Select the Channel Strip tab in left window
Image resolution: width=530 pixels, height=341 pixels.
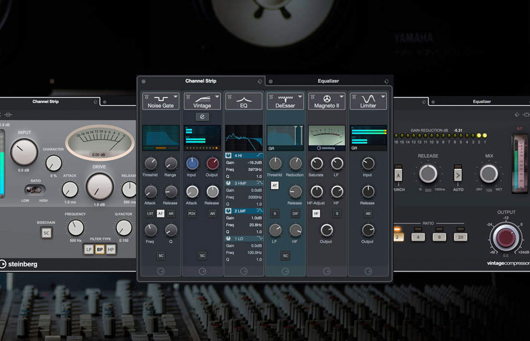[x=45, y=102]
